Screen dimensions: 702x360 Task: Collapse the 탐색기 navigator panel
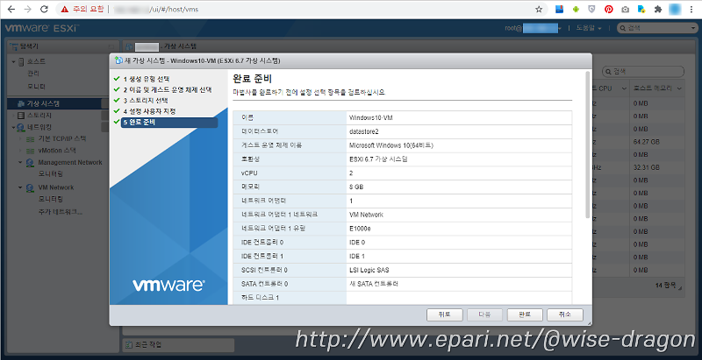coord(111,46)
